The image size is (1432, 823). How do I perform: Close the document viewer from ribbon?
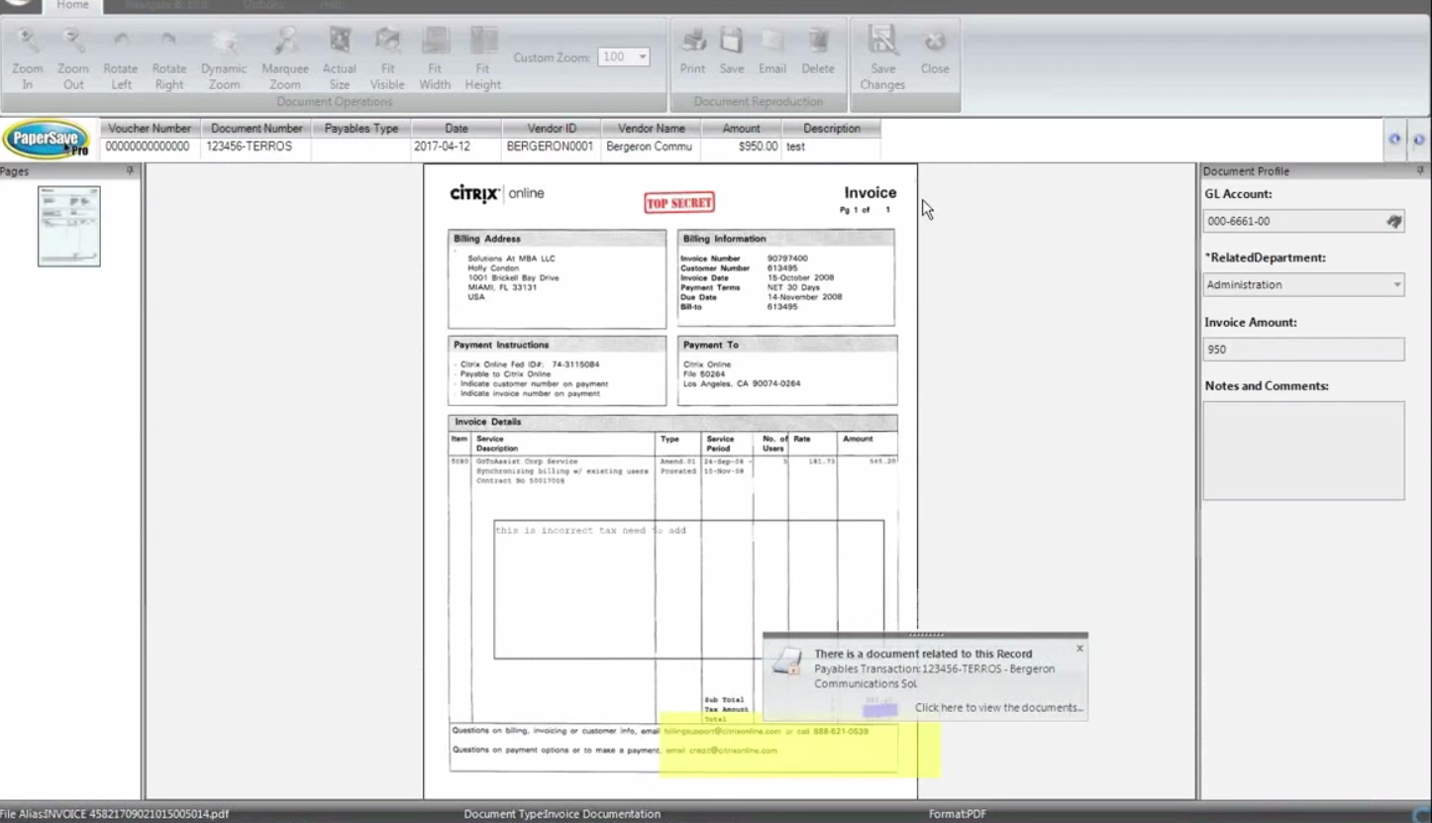[x=935, y=51]
